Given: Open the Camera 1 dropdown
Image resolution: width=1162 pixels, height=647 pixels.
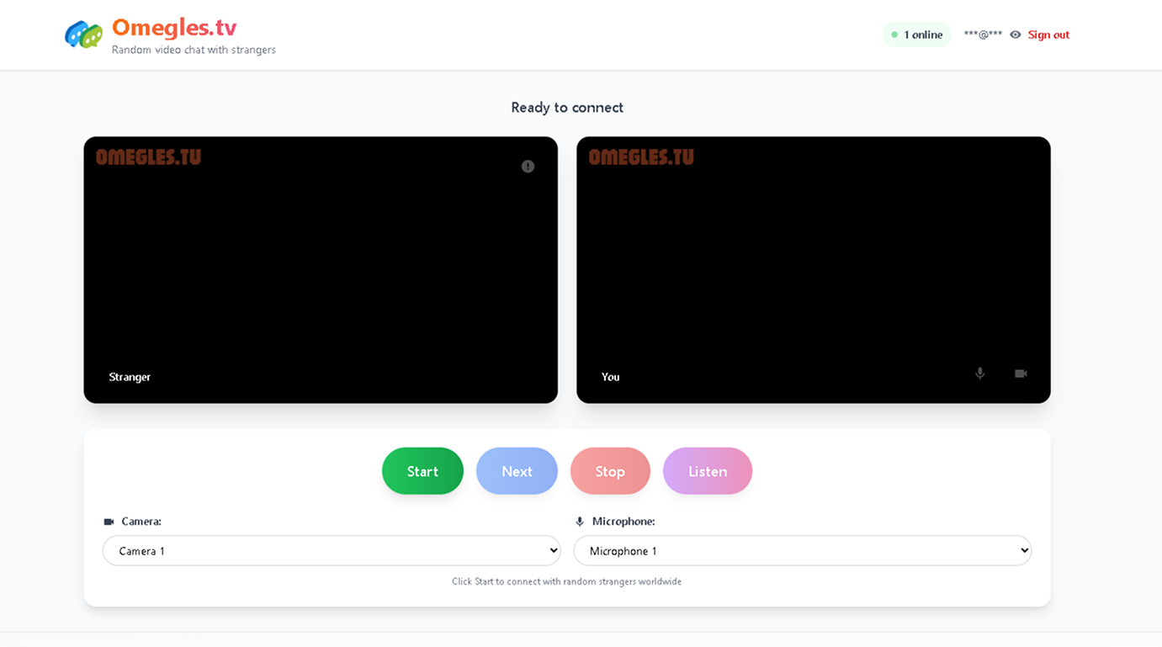Looking at the screenshot, I should click(x=332, y=551).
